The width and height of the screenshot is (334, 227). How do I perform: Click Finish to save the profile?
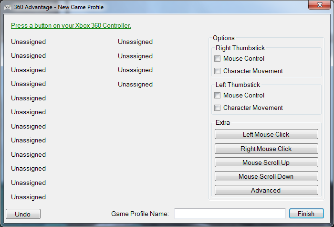[306, 214]
